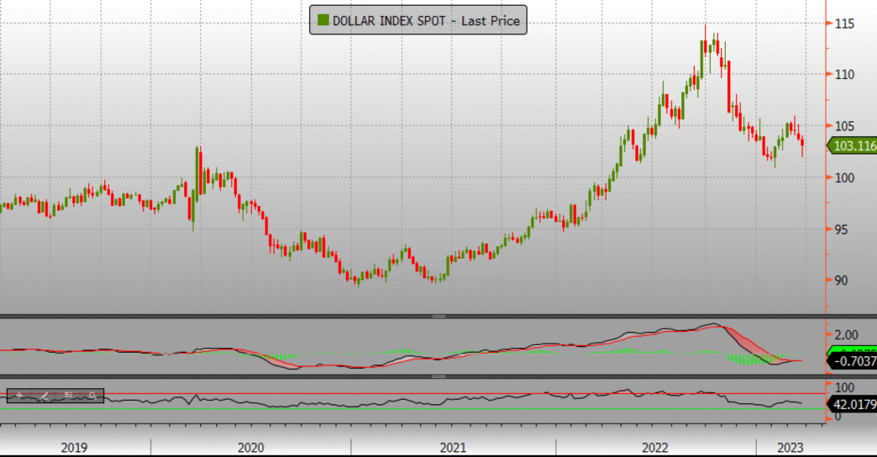Select the 2021 label on the time axis
Image resolution: width=877 pixels, height=457 pixels.
453,447
